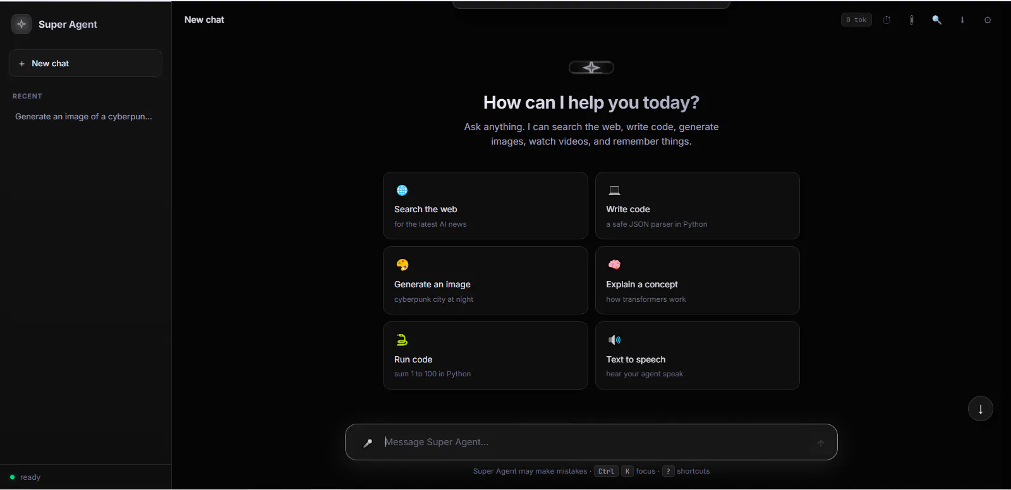This screenshot has width=1011, height=490.
Task: Click the send arrow button
Action: coord(821,443)
